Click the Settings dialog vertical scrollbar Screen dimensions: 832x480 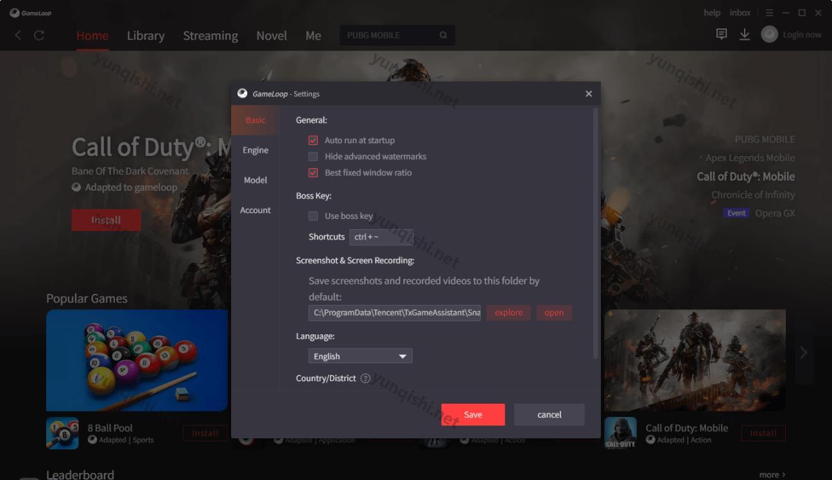(596, 234)
